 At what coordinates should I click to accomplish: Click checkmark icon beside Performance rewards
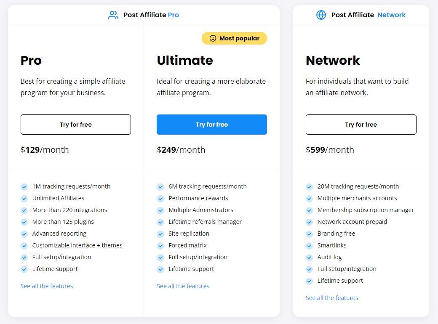point(160,199)
